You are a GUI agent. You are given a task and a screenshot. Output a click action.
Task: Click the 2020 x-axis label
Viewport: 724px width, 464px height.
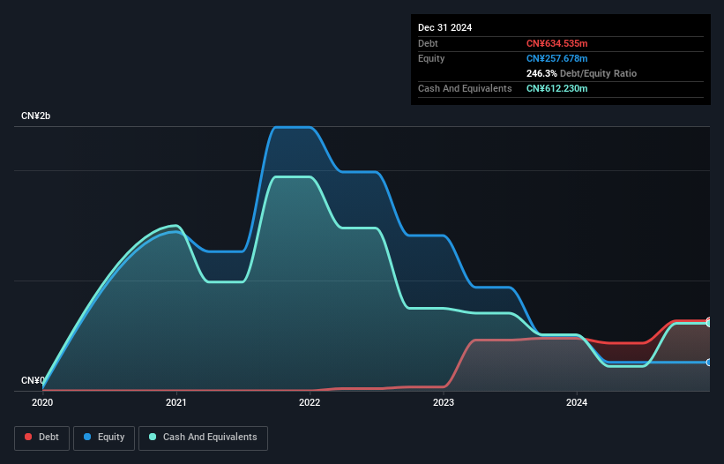42,402
